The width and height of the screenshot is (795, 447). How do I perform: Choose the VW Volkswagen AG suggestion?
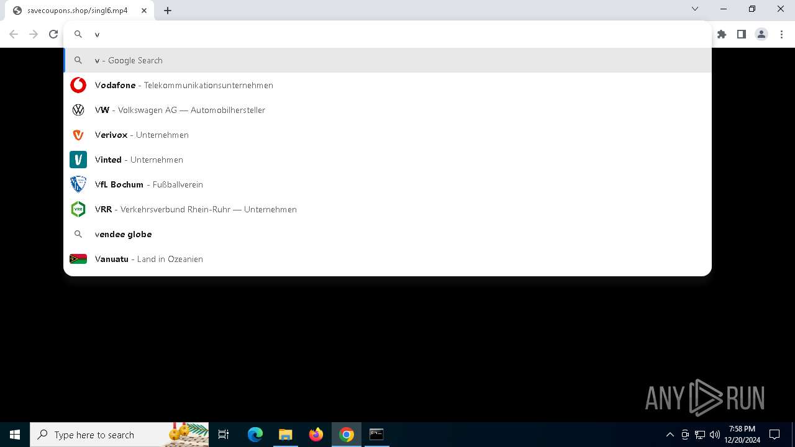pyautogui.click(x=388, y=110)
